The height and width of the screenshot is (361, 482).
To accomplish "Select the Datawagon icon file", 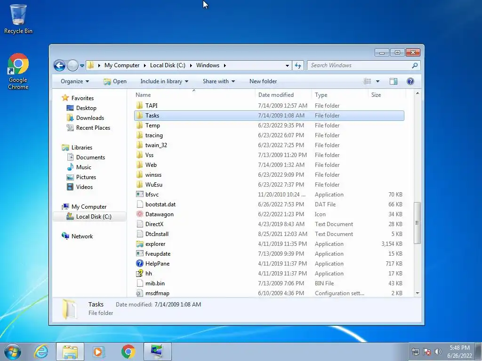I will click(139, 214).
